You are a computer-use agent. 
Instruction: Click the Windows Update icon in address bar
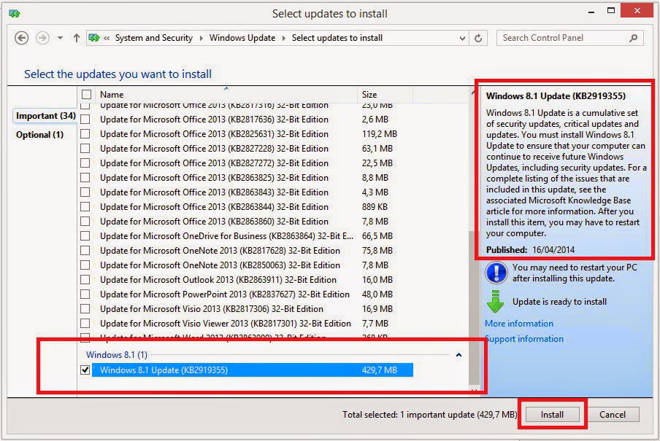(x=94, y=38)
